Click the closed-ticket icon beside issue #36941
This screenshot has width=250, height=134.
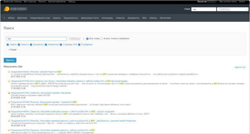(x=9, y=112)
